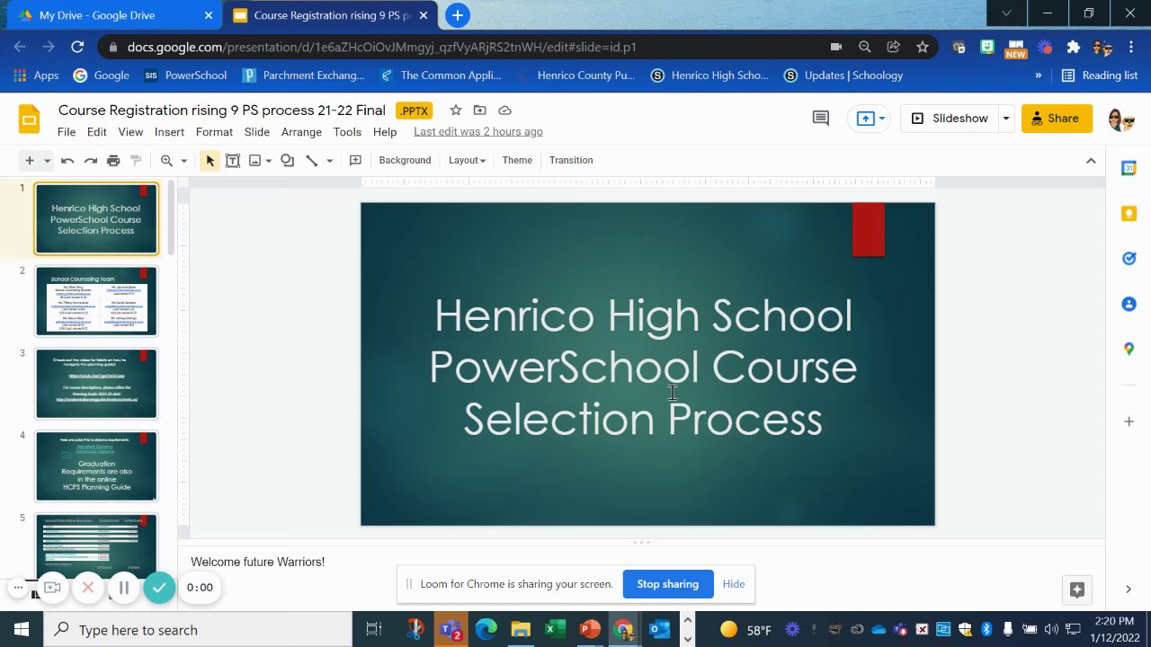Screen dimensions: 1151x647
Task: Hide the Loom screen sharing bar
Action: click(x=734, y=584)
